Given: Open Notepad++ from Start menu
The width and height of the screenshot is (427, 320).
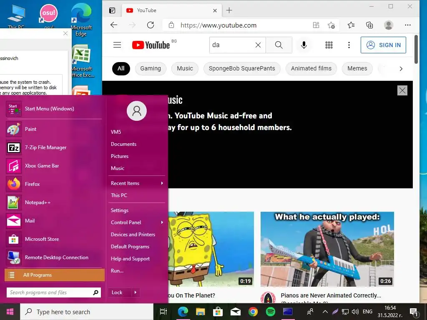Looking at the screenshot, I should tap(54, 202).
